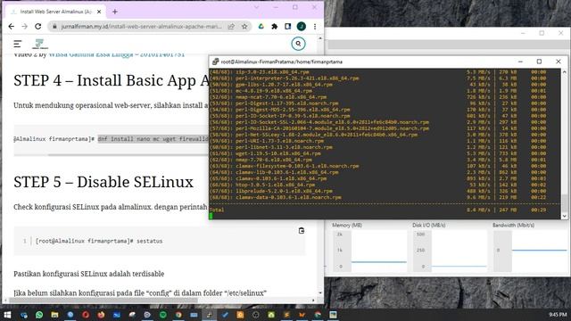Click the green terminal cursor
Image resolution: width=571 pixels, height=321 pixels.
pyautogui.click(x=211, y=216)
